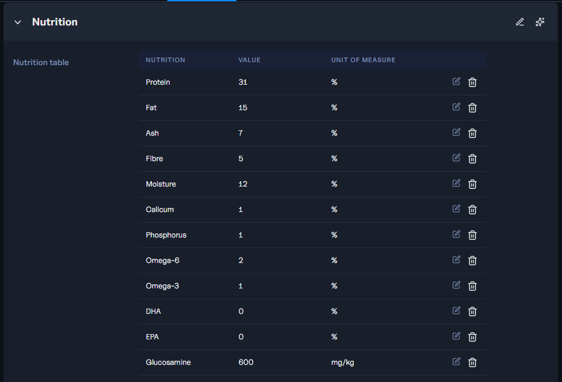Select the Phosphorus nutrition name
Image resolution: width=562 pixels, height=382 pixels.
(x=166, y=235)
